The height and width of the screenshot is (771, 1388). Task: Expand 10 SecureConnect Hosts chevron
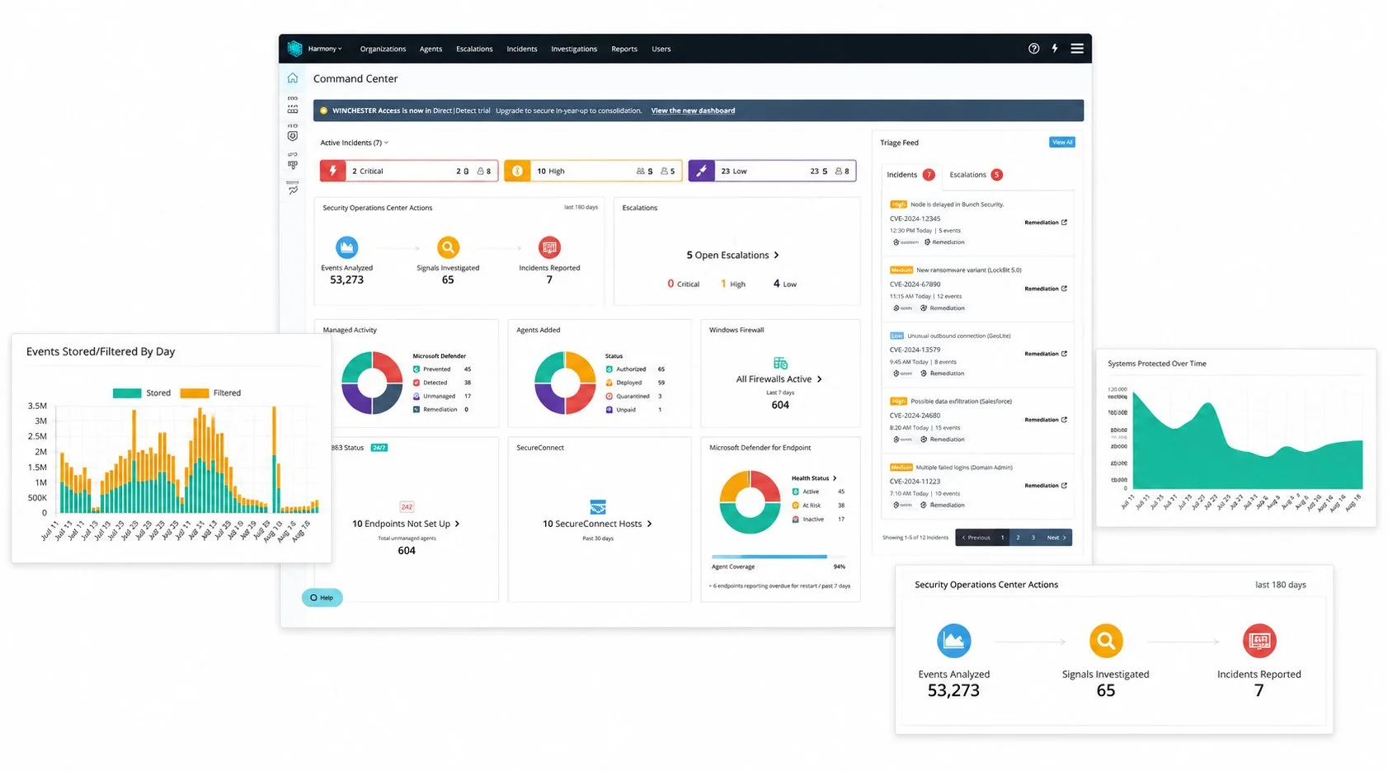coord(649,524)
